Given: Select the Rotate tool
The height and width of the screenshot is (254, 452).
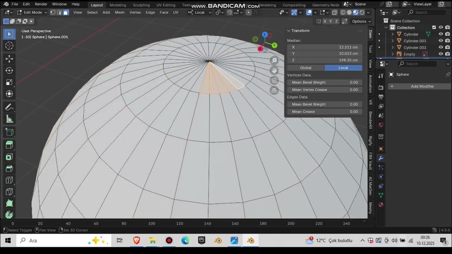Looking at the screenshot, I should 8,70.
